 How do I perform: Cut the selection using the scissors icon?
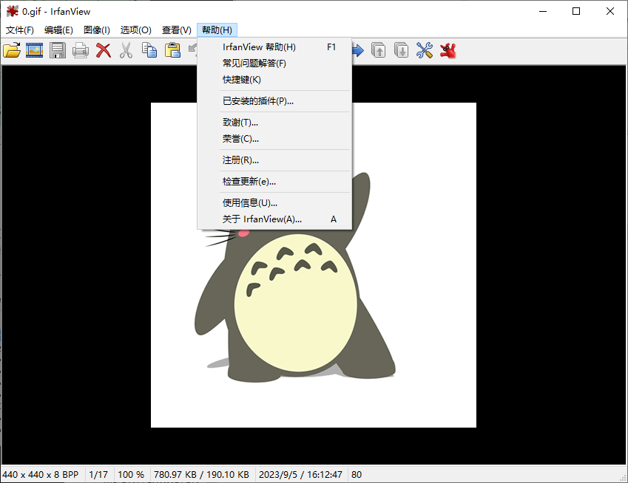click(x=126, y=50)
